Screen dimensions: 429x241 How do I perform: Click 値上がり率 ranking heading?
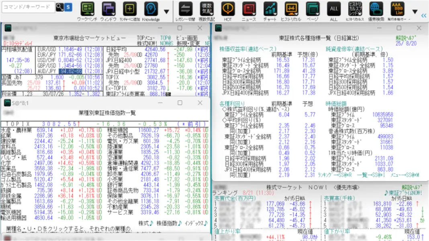point(227,231)
